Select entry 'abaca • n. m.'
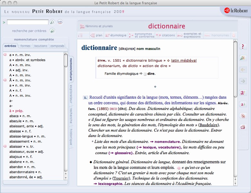 pyautogui.click(x=20, y=116)
